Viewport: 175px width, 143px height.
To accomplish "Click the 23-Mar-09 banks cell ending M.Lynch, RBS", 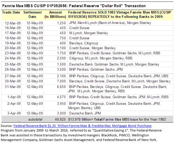I will point(115,53).
